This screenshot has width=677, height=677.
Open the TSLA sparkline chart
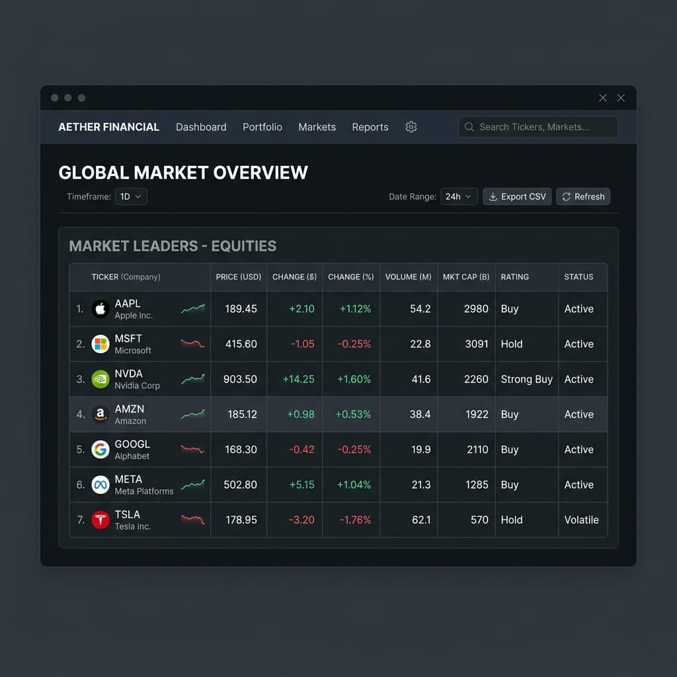tap(193, 520)
